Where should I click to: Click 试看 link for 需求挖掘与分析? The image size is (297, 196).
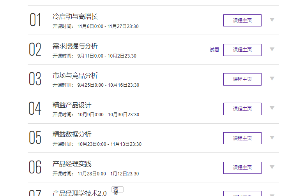(214, 50)
